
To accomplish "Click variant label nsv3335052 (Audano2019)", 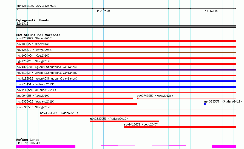I will tap(35, 101).
